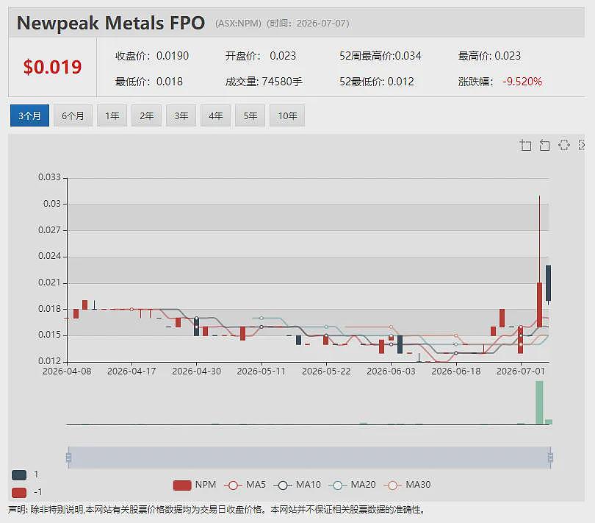The image size is (595, 523).
Task: Click the 2026-07-01 axis date label
Action: 521,371
